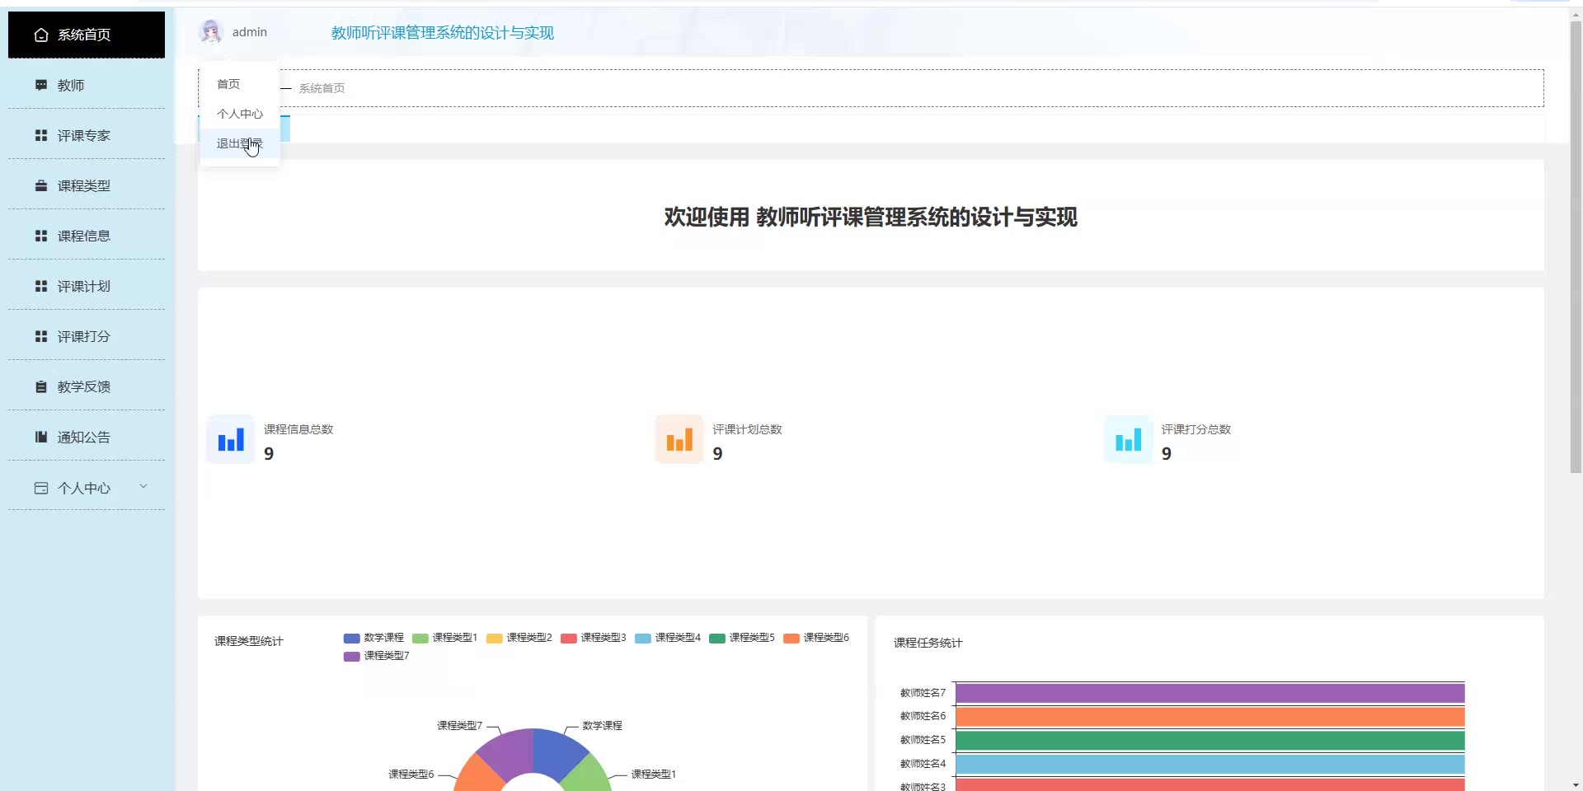Toggle 课程类型4 legend item

[668, 638]
